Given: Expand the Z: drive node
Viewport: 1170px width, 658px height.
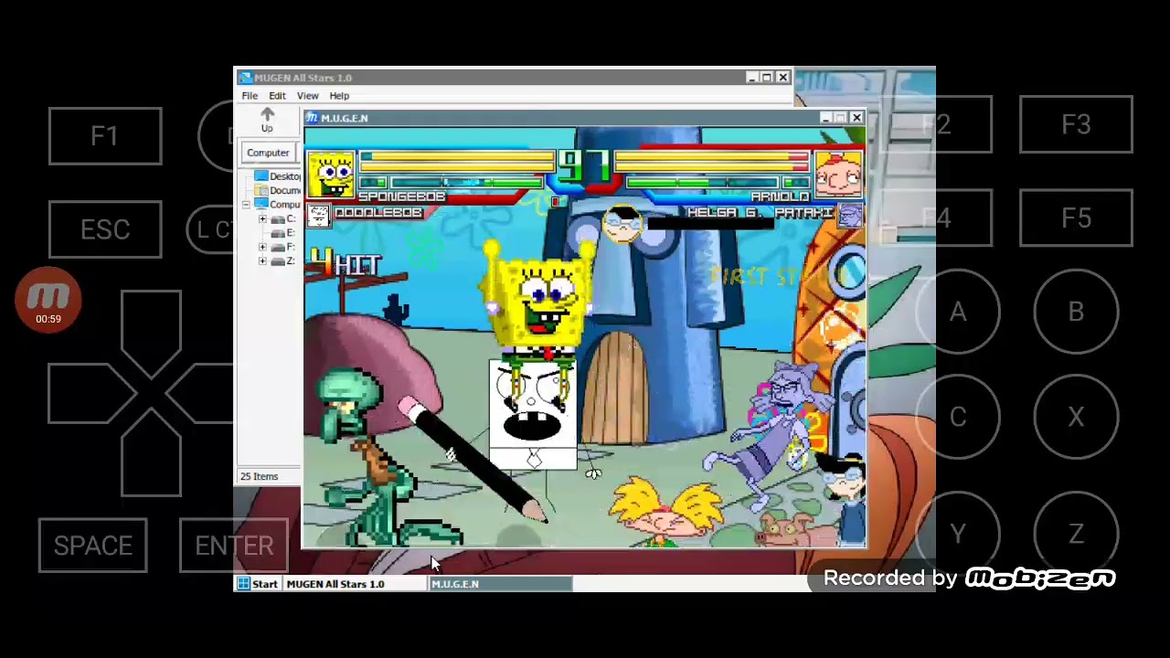Looking at the screenshot, I should (x=262, y=261).
